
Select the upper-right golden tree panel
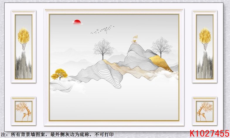point(205,47)
